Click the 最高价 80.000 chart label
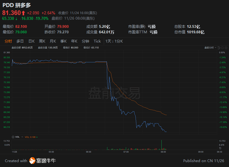Screen dimensions: 229x167 pyautogui.click(x=71, y=48)
